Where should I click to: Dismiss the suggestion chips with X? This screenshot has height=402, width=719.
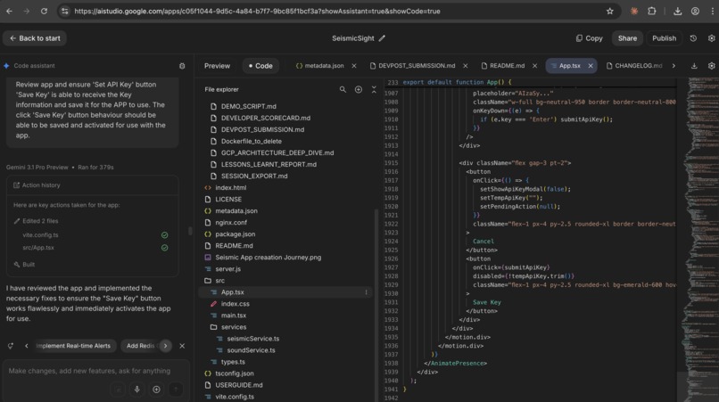182,346
